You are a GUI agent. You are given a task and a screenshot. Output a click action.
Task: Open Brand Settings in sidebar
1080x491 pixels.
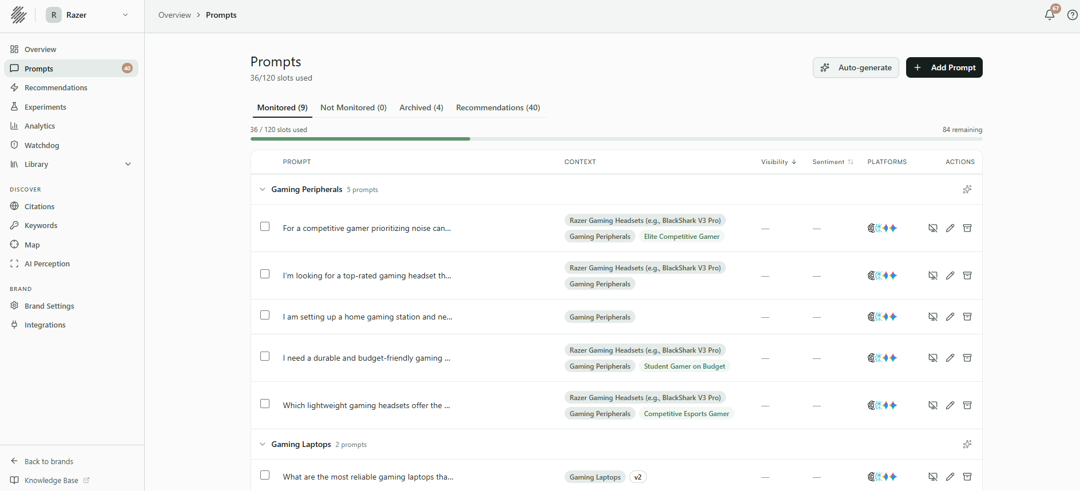click(72, 306)
